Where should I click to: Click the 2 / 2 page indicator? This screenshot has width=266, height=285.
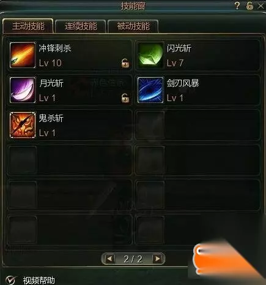(x=133, y=259)
